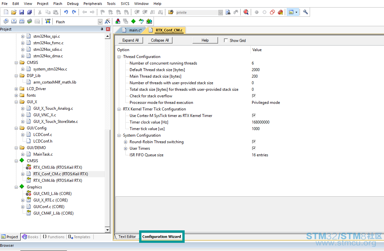Open the SVCS menu

point(125,4)
